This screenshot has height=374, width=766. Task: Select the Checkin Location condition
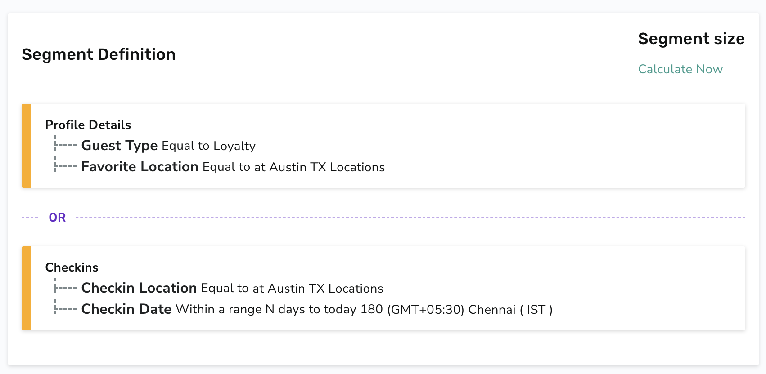232,288
